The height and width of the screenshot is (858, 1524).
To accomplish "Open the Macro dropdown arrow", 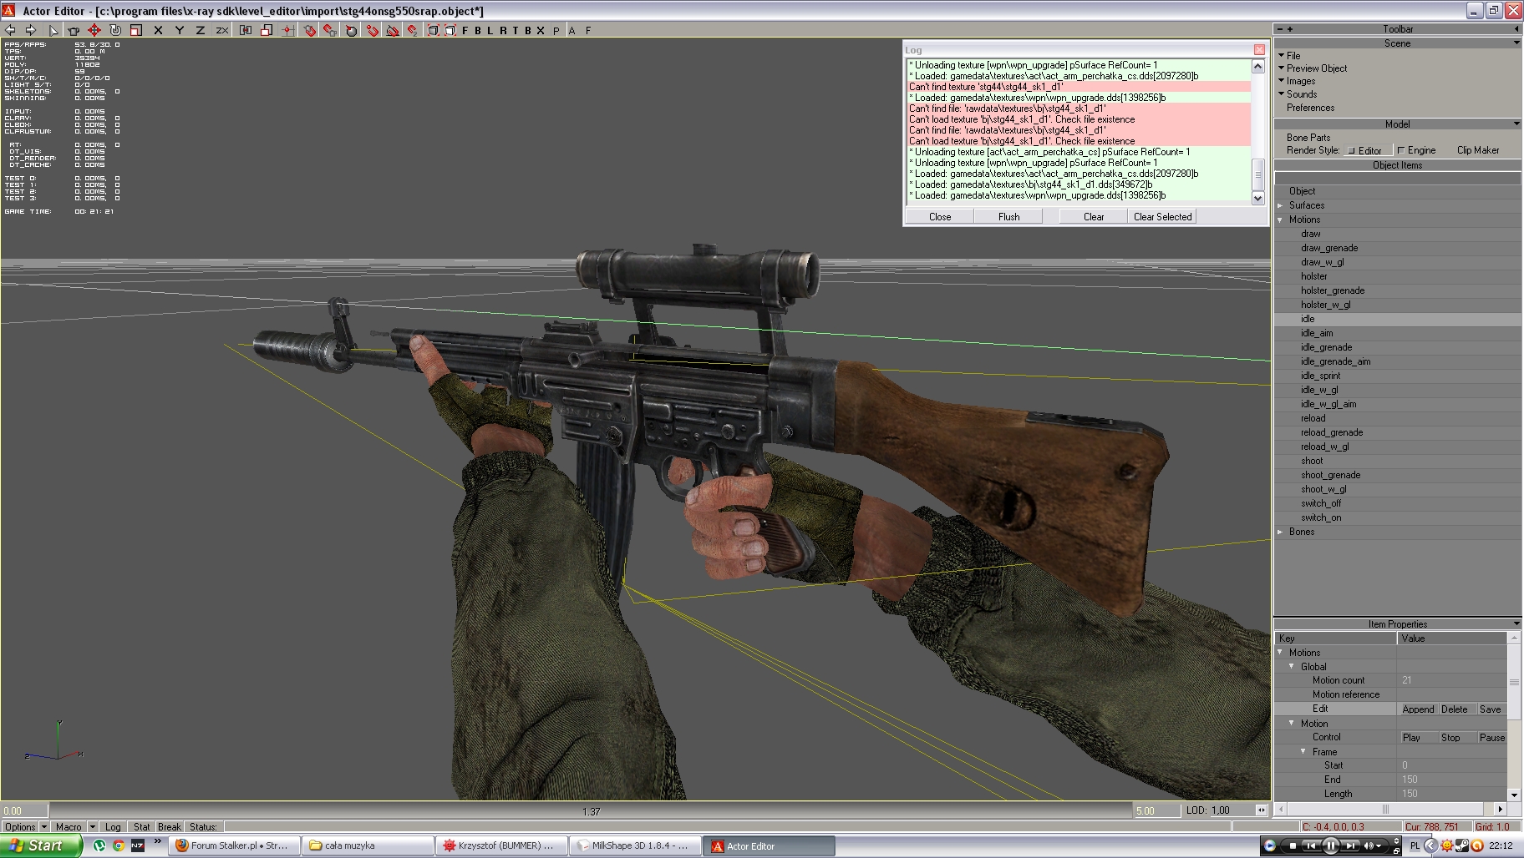I will pos(92,827).
